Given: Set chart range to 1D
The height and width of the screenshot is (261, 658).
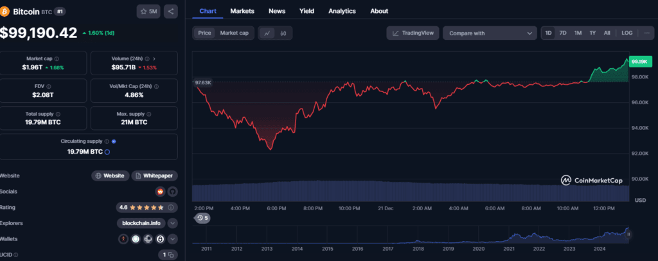Looking at the screenshot, I should coord(549,33).
